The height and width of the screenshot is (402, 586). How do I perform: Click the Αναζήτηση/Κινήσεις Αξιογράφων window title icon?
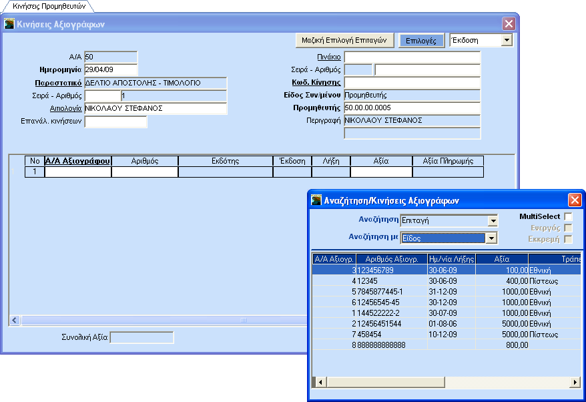316,200
